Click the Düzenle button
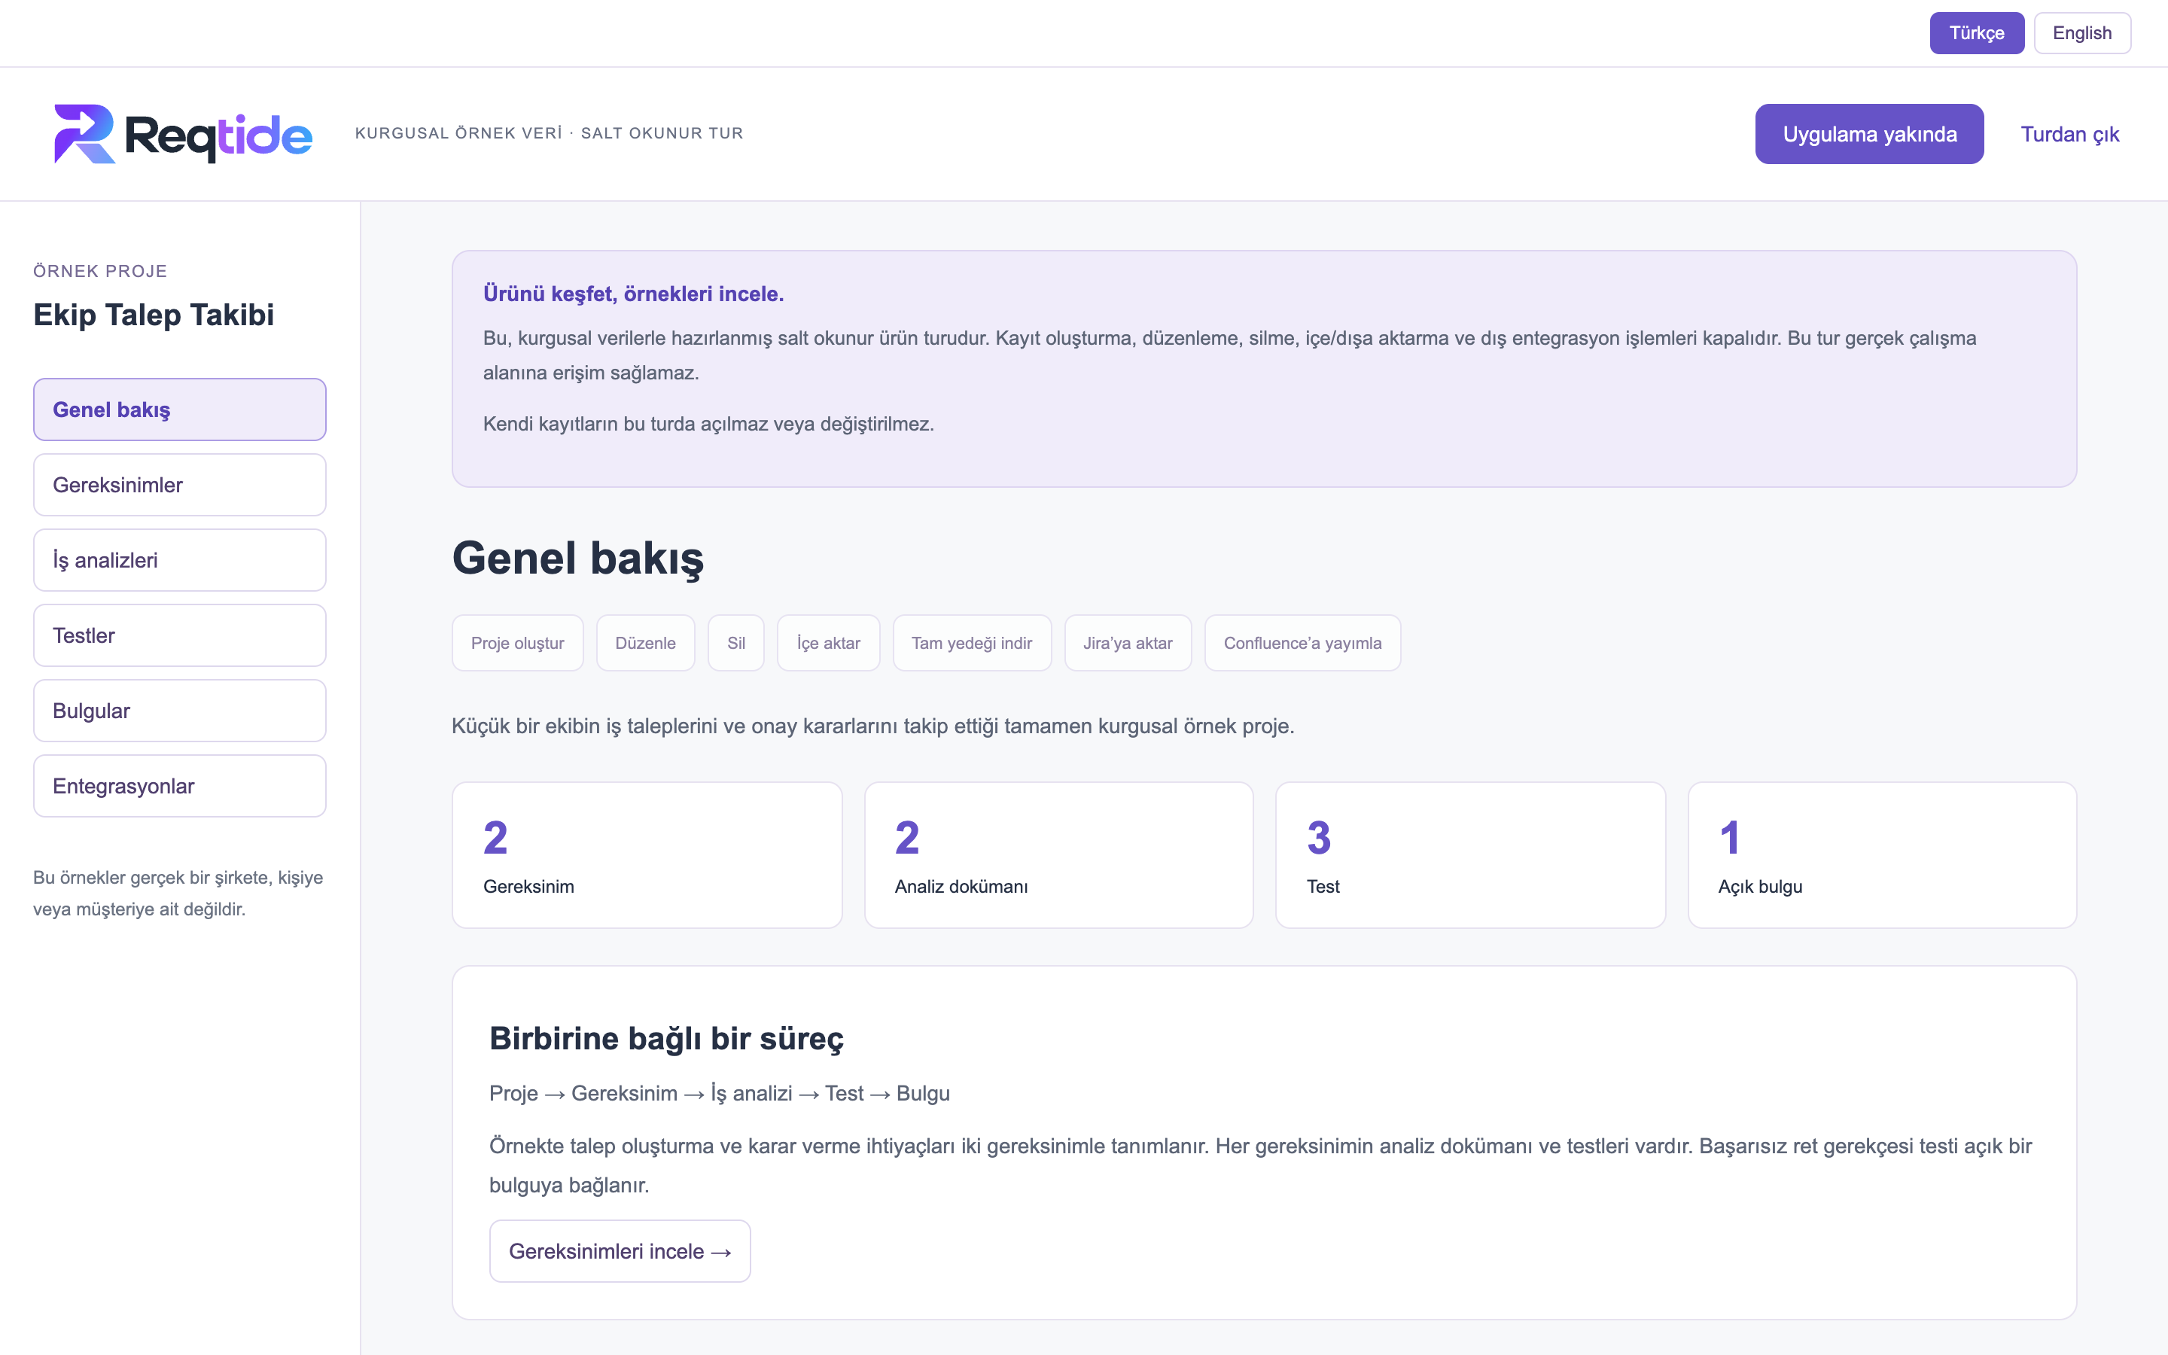 [646, 643]
